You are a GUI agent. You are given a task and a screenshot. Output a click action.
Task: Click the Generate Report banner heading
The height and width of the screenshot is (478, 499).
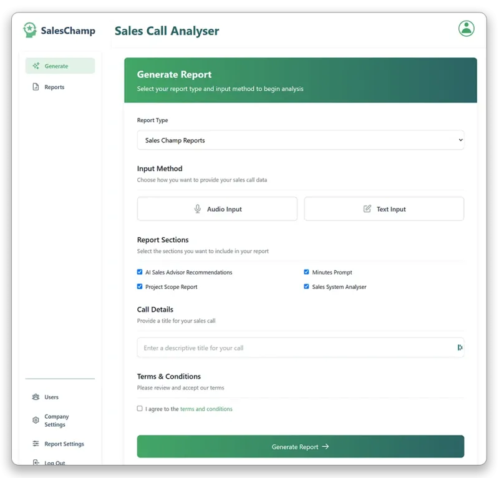(174, 74)
